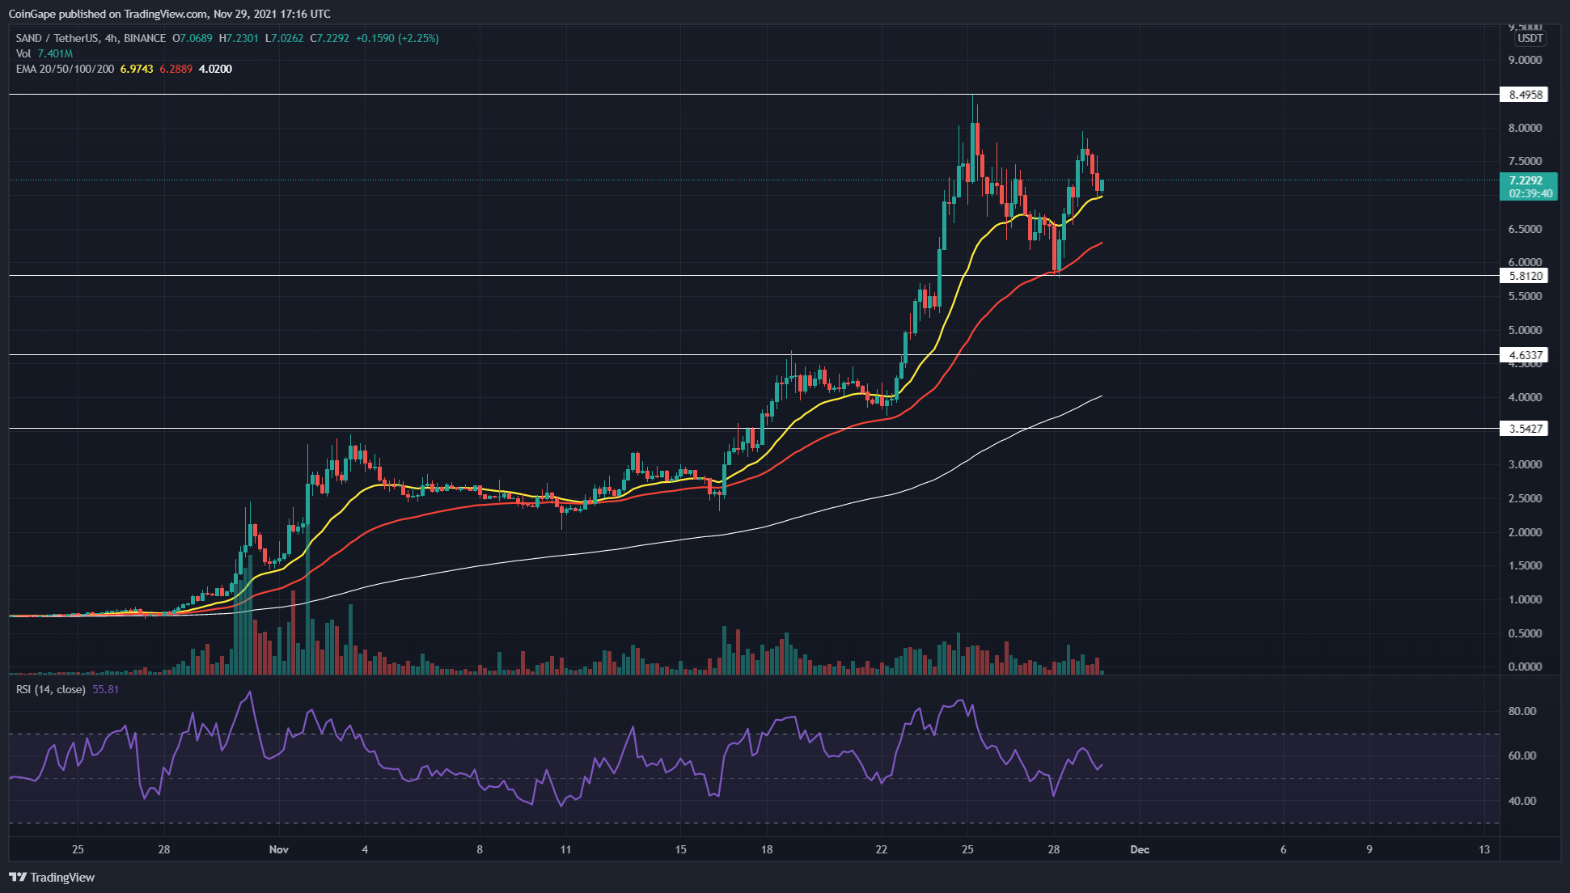Click the EMA value 6.9743 in yellow
Screen dimensions: 1570x893
coord(137,69)
